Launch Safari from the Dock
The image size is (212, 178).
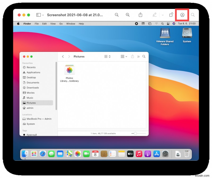pos(42,154)
